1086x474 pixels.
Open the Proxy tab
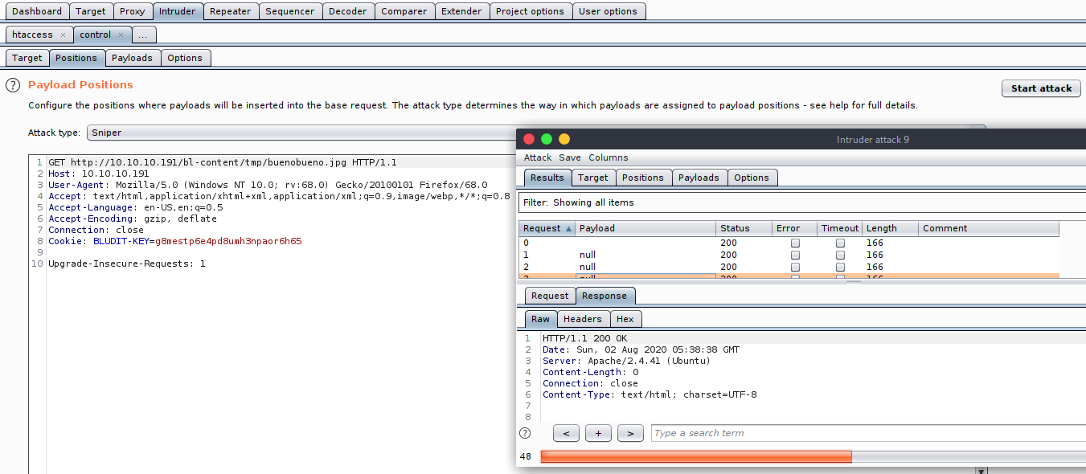[x=133, y=11]
